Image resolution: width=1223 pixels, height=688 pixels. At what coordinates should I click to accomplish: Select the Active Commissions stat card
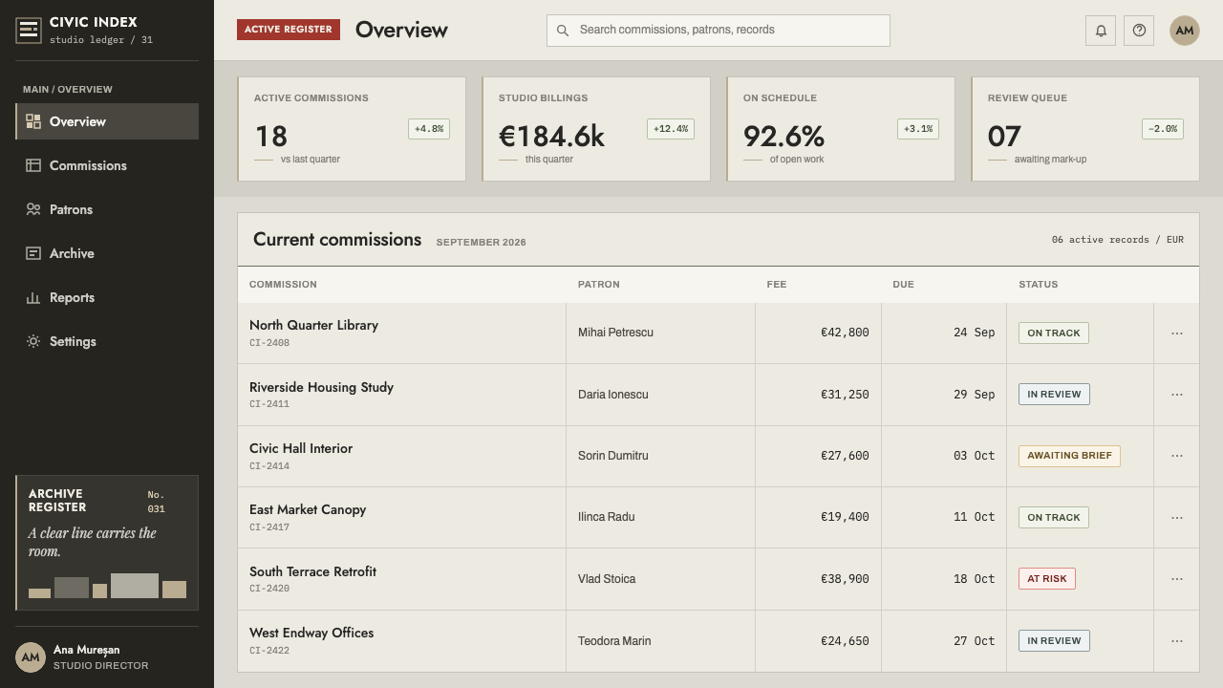(x=352, y=129)
